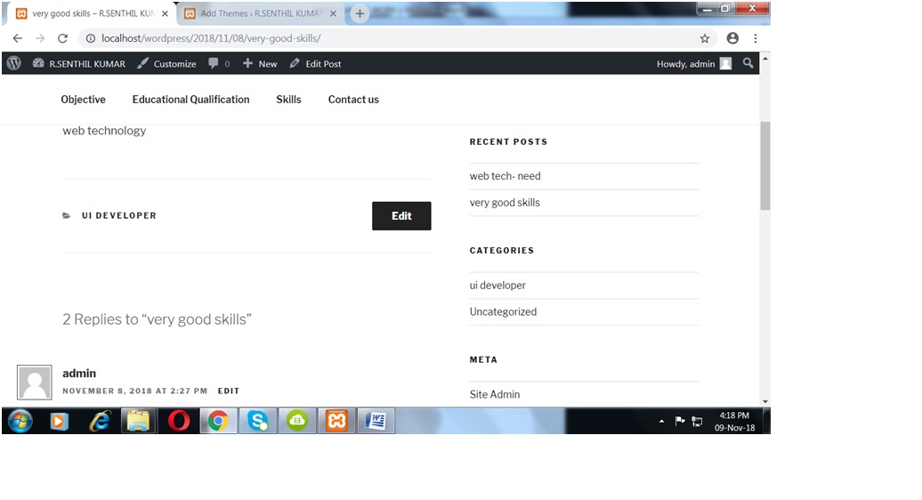Click the search magnifier in admin bar

pos(748,63)
